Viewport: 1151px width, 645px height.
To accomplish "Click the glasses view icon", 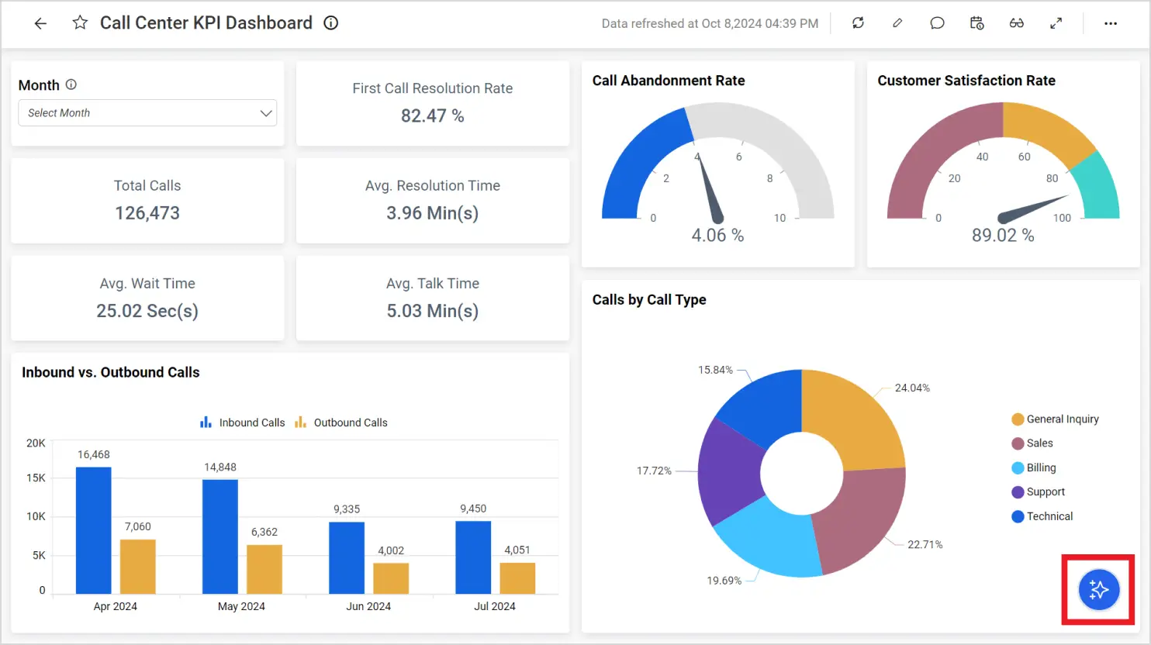I will [1016, 23].
